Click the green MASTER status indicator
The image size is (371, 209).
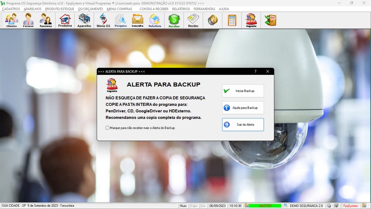[x=265, y=206]
